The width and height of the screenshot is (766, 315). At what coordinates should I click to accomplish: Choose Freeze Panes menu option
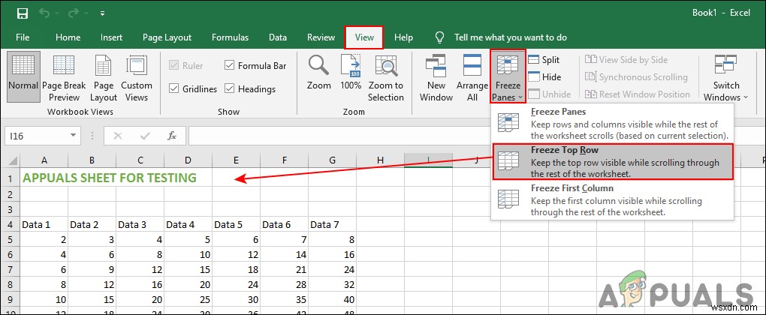tap(613, 123)
